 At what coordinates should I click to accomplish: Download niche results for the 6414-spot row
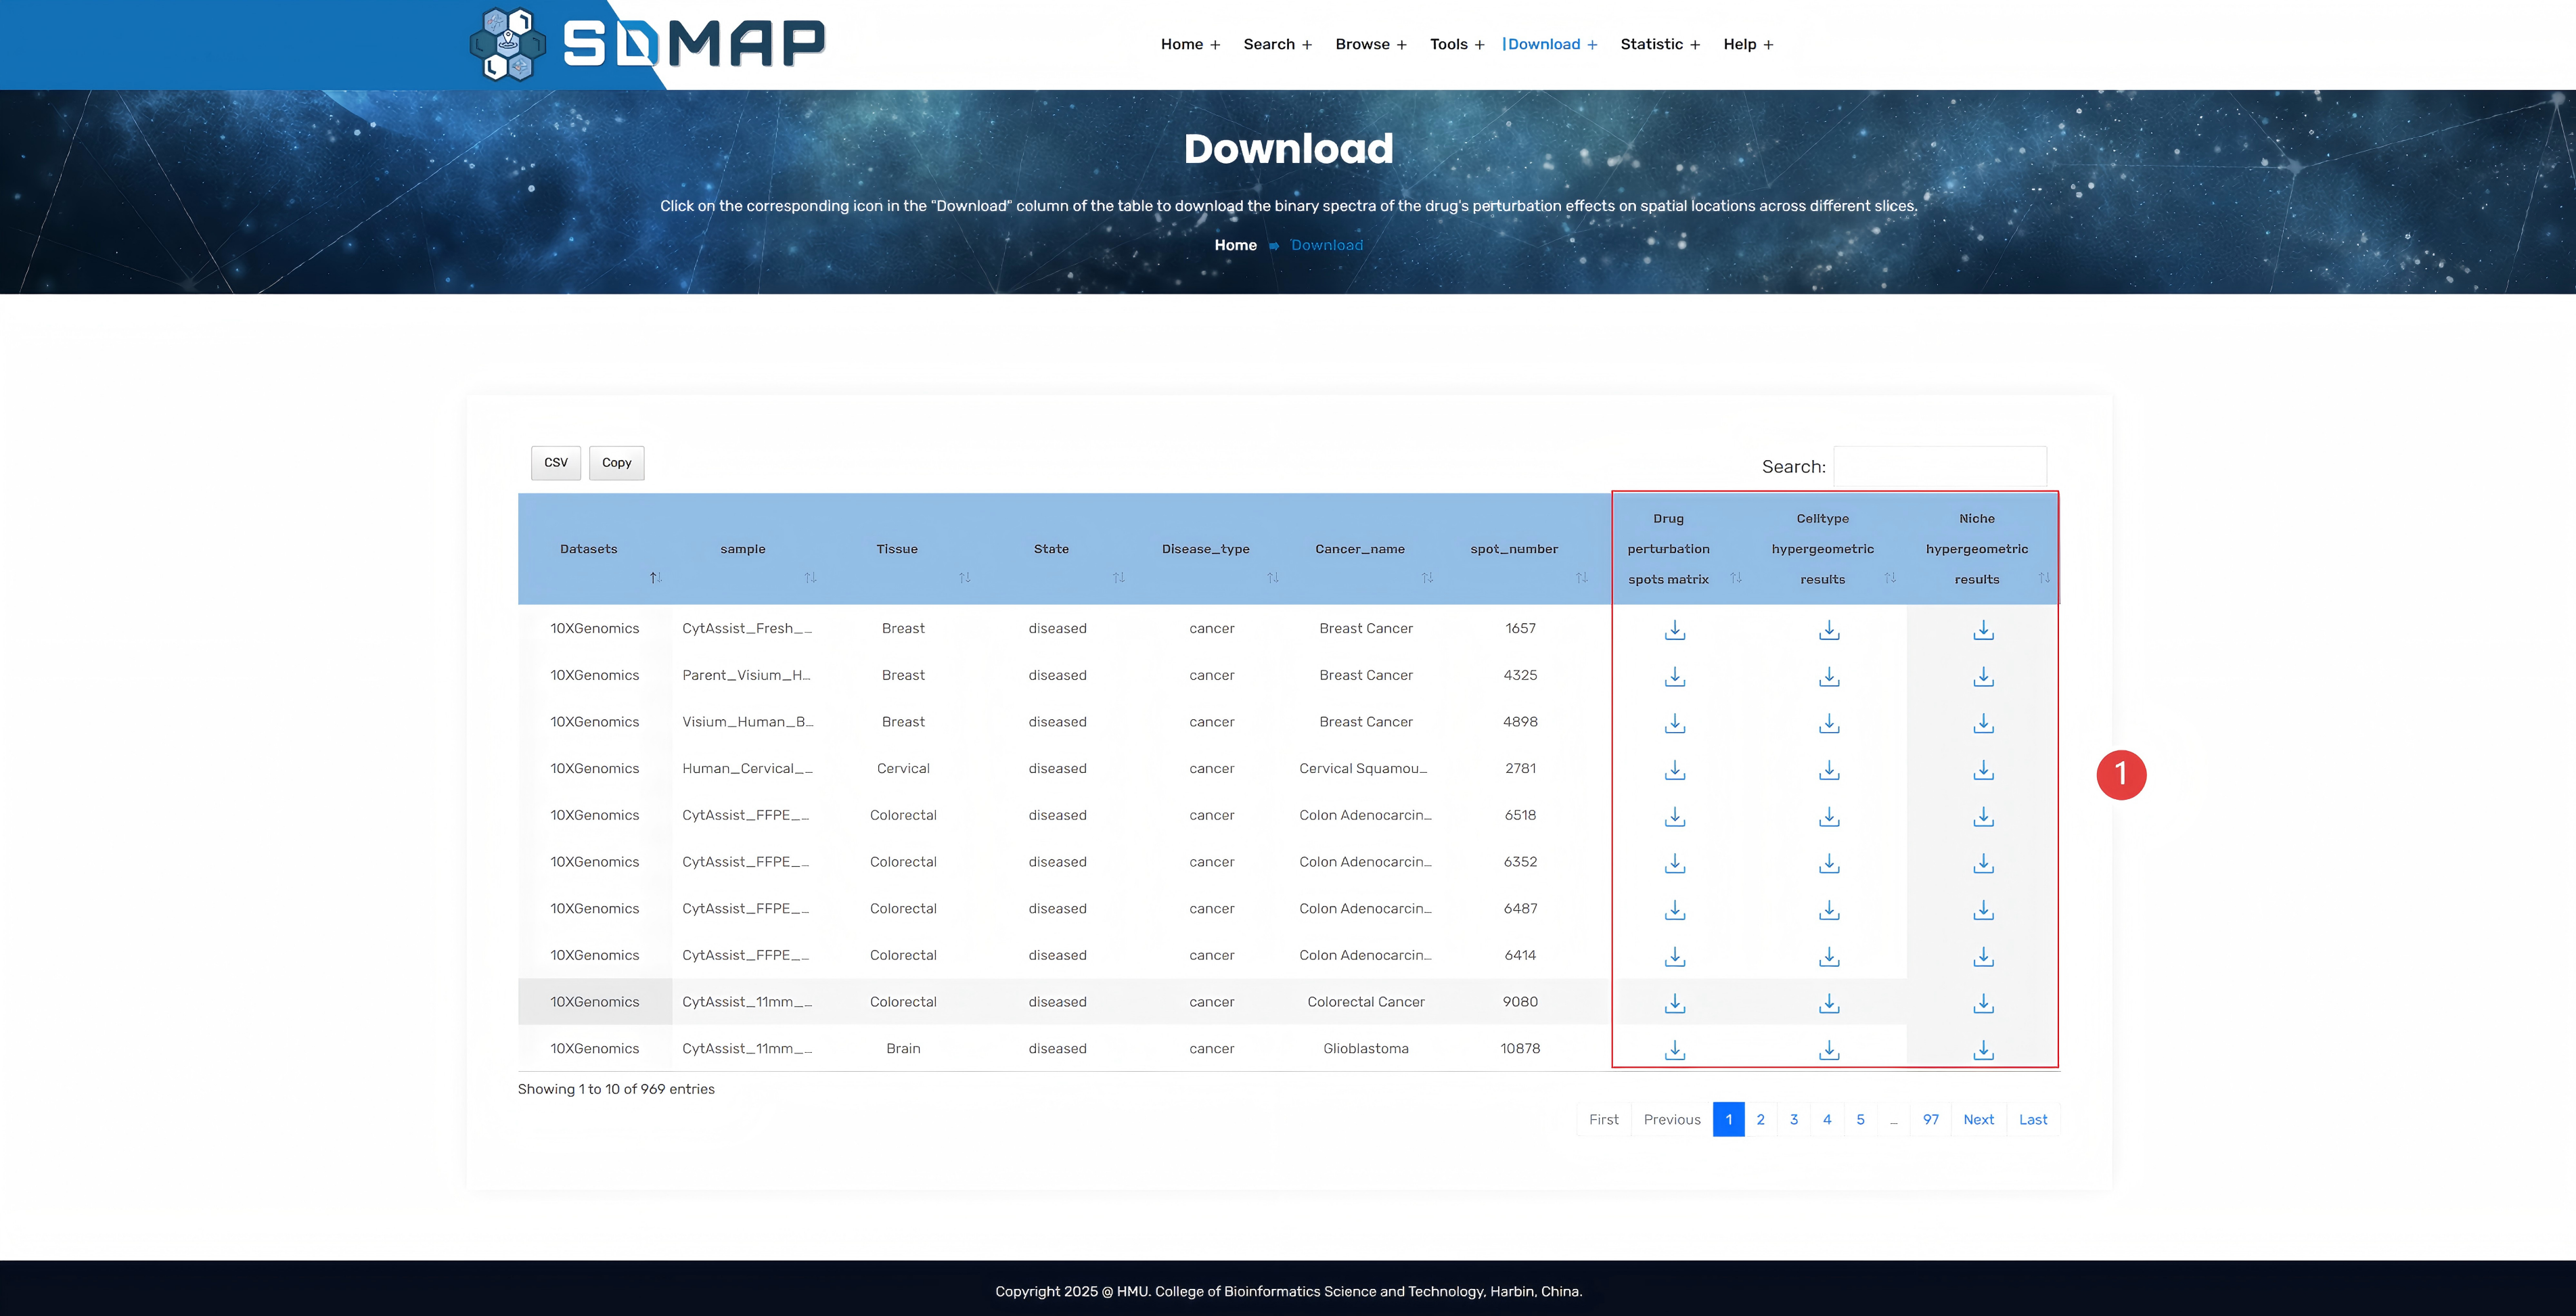click(1983, 957)
